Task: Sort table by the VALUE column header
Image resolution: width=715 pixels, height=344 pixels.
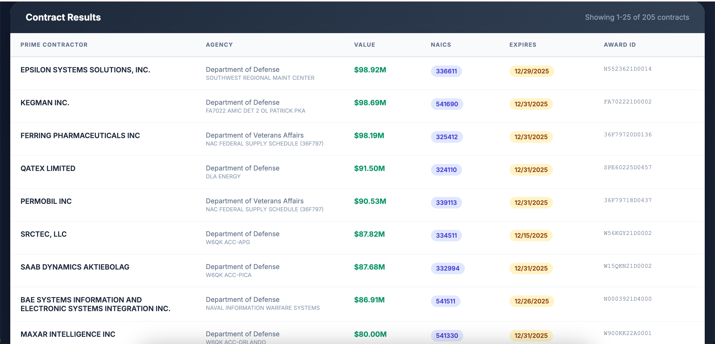Action: pyautogui.click(x=364, y=45)
